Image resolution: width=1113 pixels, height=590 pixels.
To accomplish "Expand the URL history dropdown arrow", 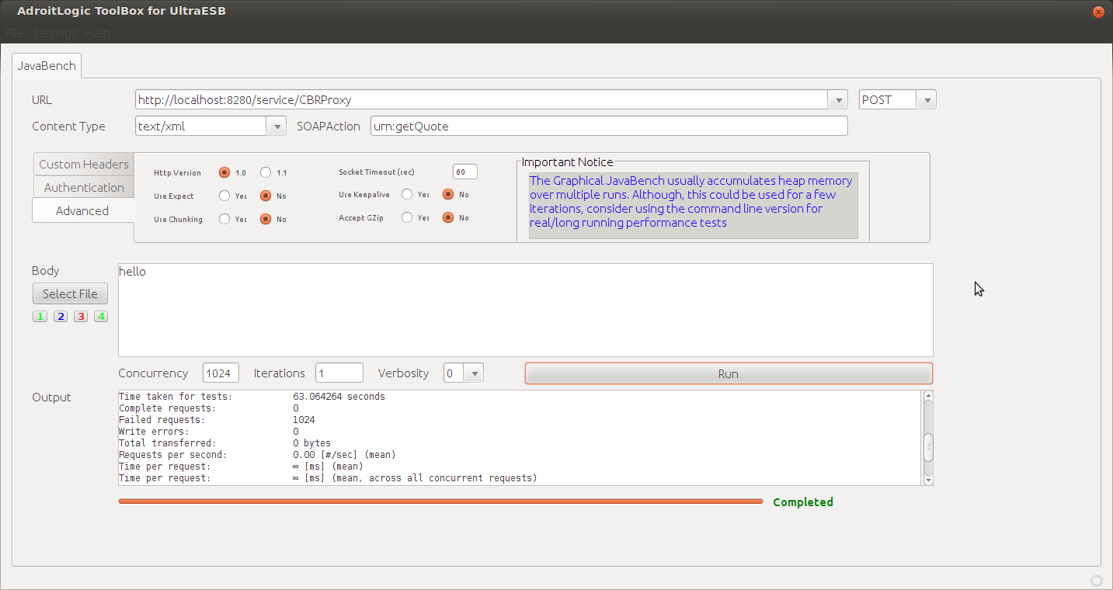I will tap(837, 99).
